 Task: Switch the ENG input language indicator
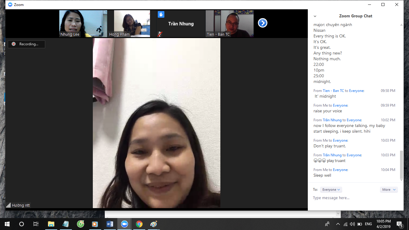(x=368, y=224)
